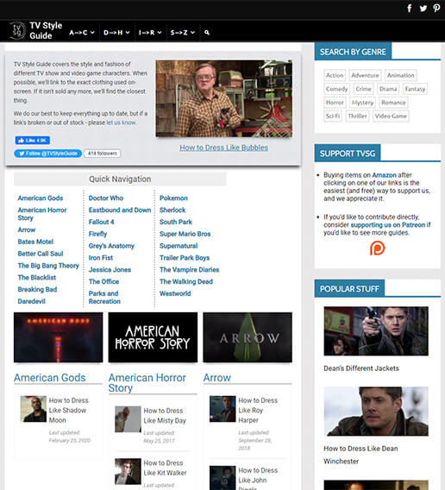Select the Horror genre tag
This screenshot has width=445, height=490.
click(x=335, y=103)
